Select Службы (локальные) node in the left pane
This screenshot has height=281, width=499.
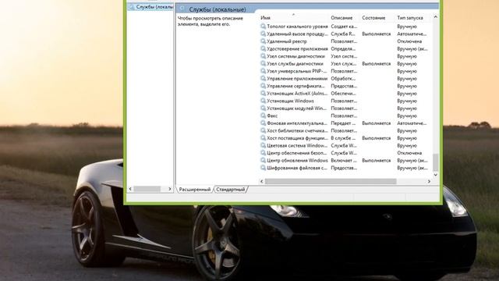pyautogui.click(x=154, y=7)
